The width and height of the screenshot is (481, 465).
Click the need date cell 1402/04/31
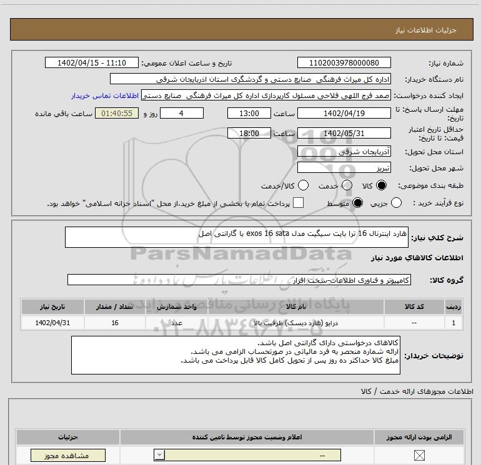click(x=52, y=323)
